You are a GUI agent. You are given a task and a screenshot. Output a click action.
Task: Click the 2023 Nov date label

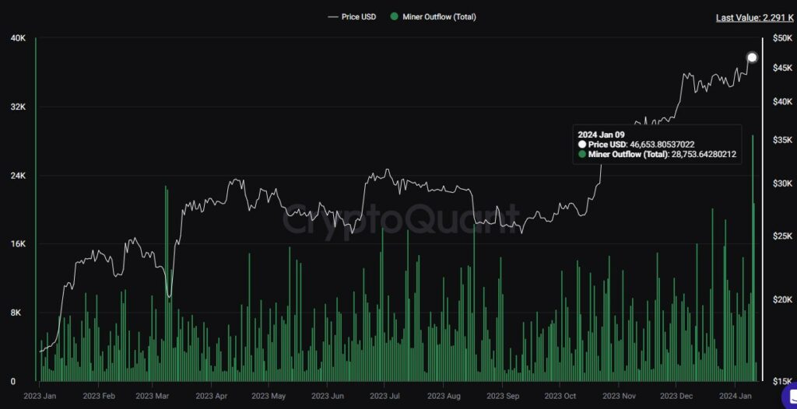coord(619,396)
